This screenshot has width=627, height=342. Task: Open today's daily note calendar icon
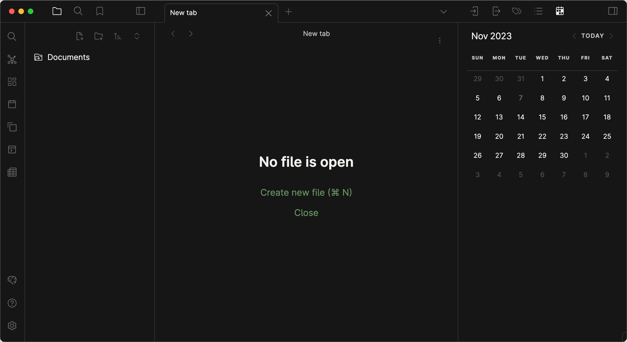(x=12, y=104)
